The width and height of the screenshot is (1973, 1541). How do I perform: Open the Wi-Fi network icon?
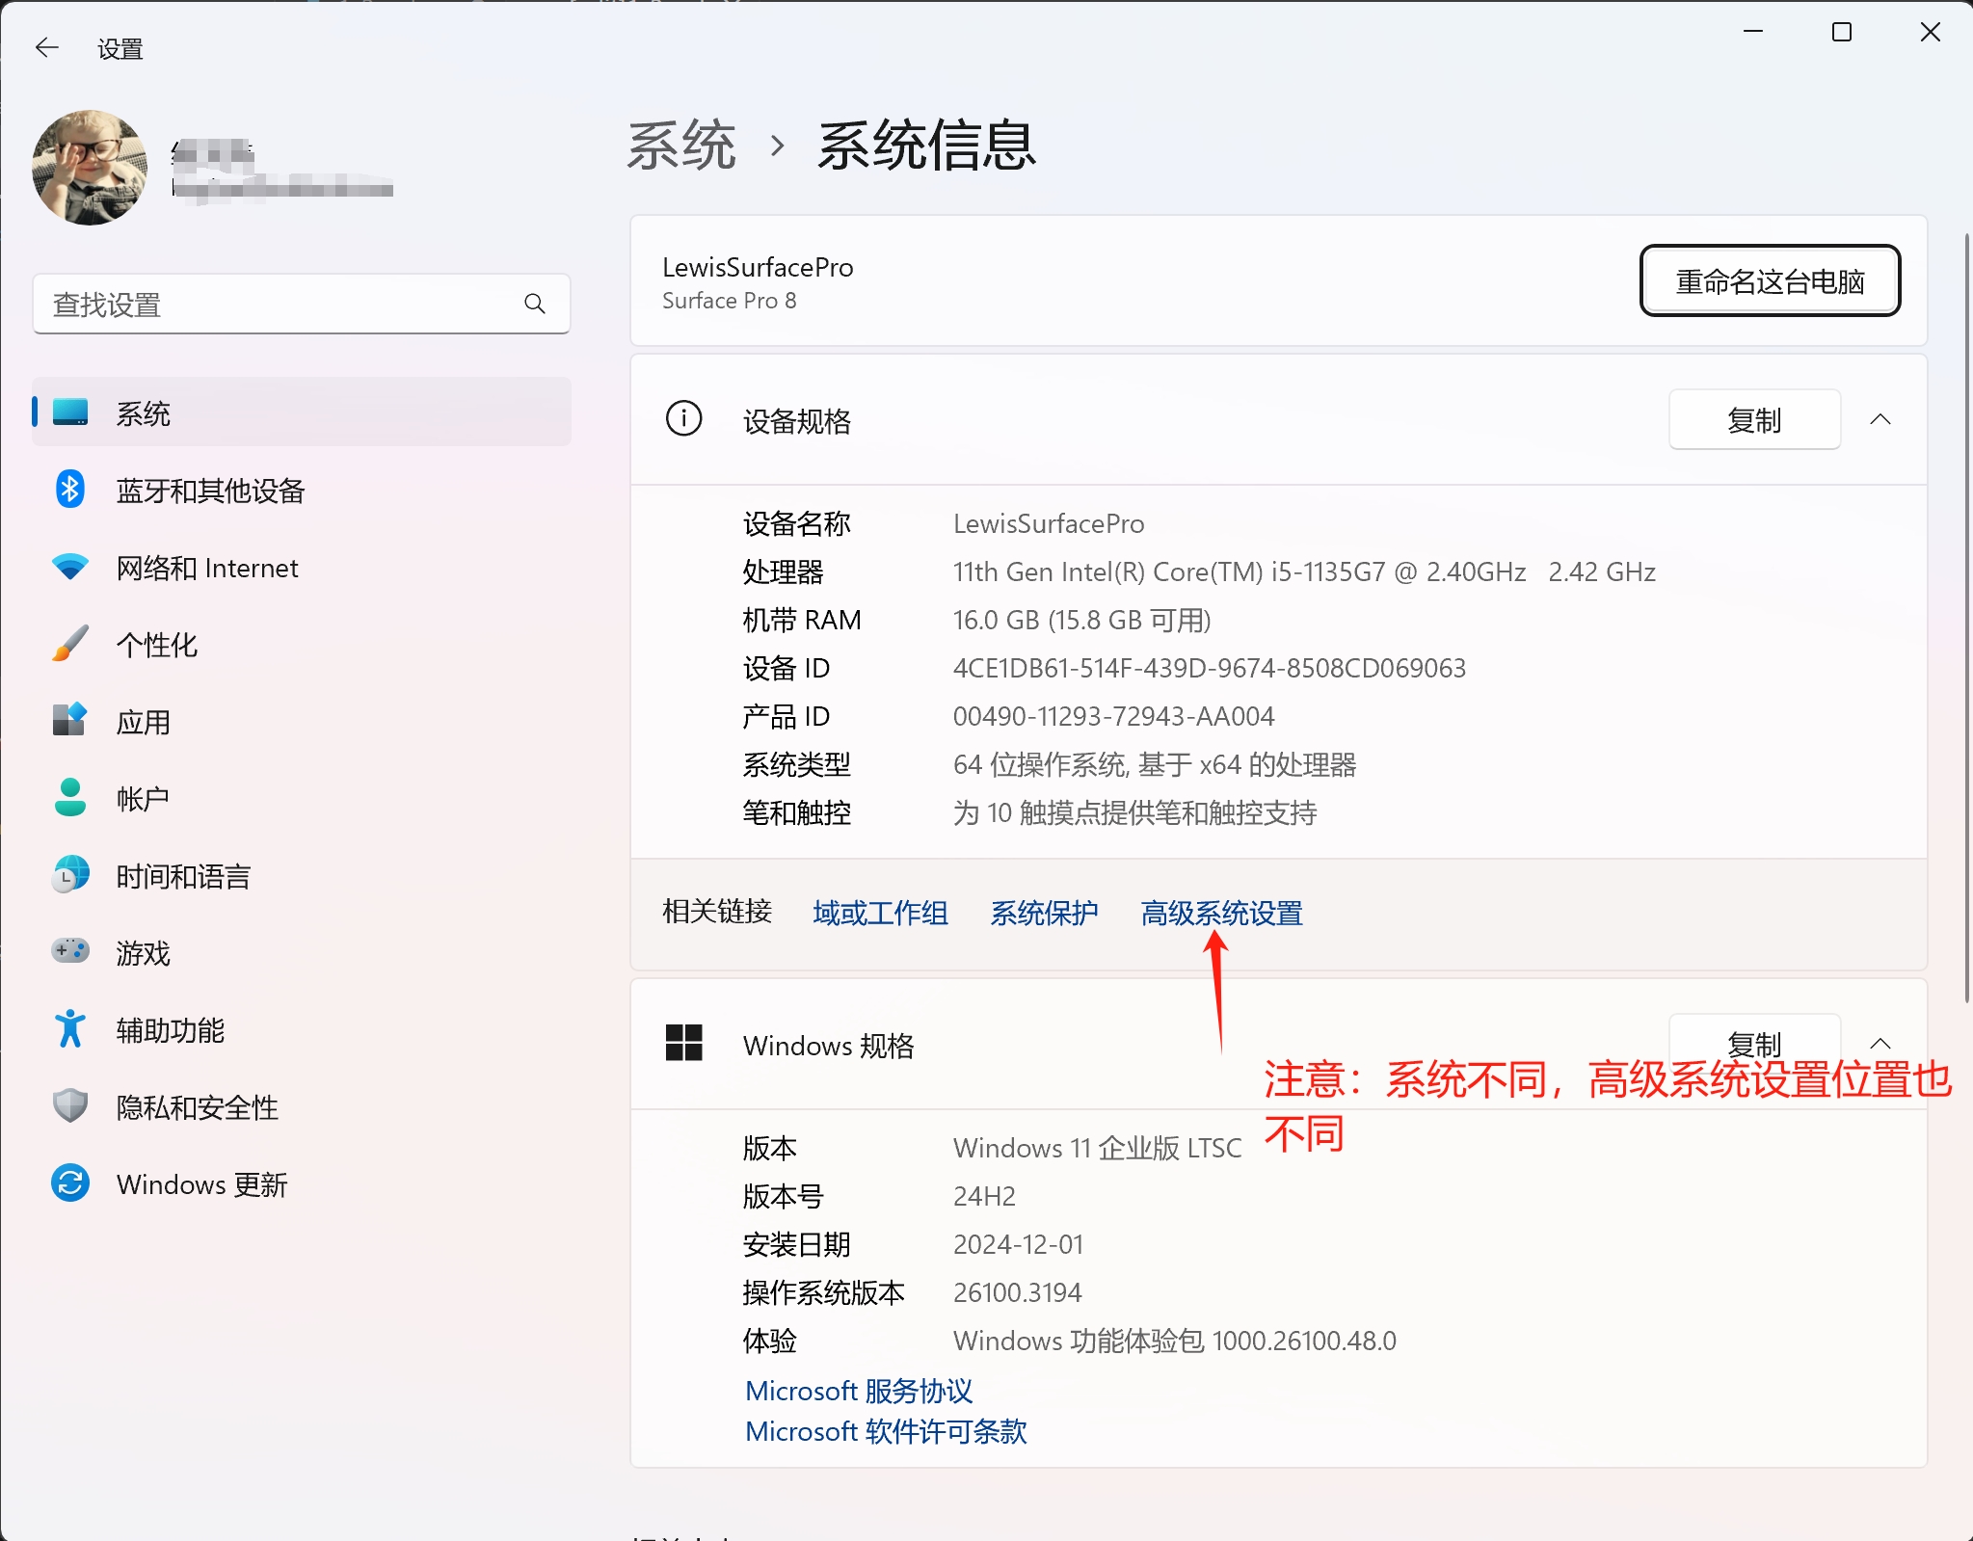pos(70,567)
